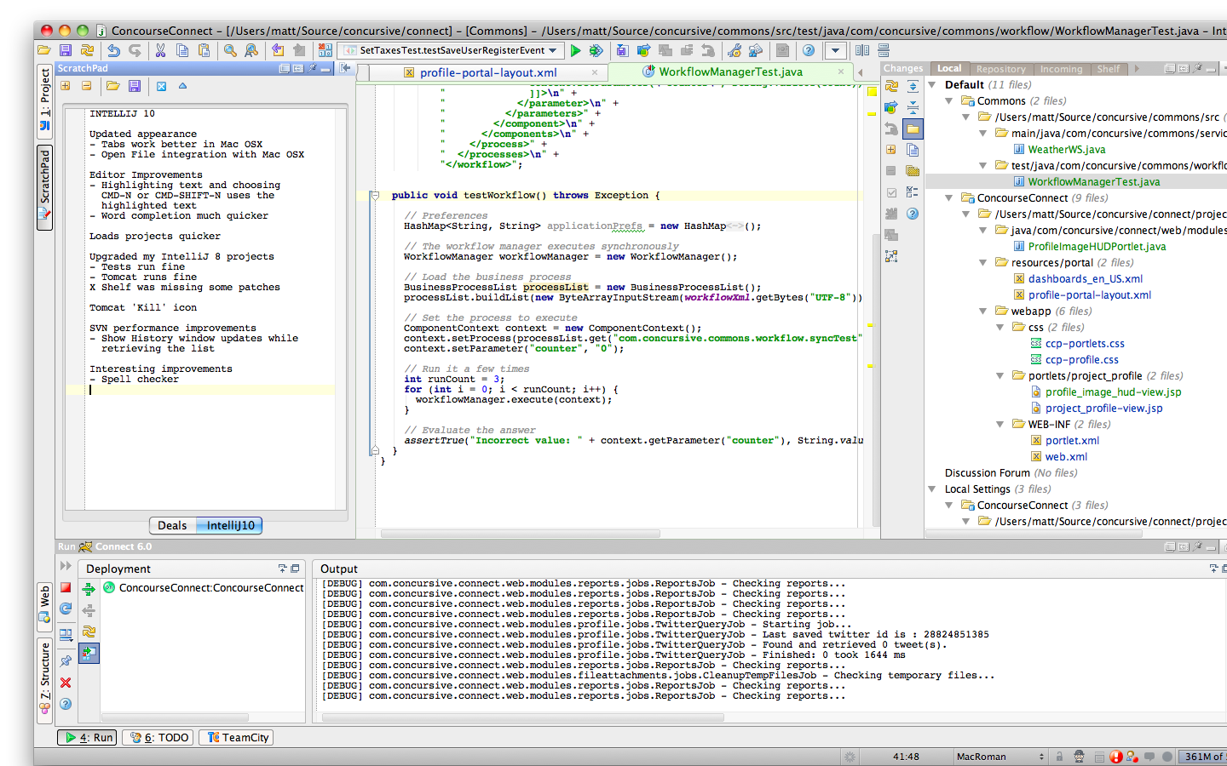Click the yellow Refresh deployment icon
This screenshot has width=1227, height=766.
89,632
